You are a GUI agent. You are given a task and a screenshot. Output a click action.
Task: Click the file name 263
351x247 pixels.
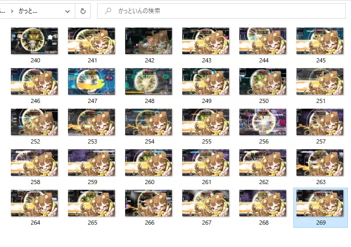click(321, 182)
